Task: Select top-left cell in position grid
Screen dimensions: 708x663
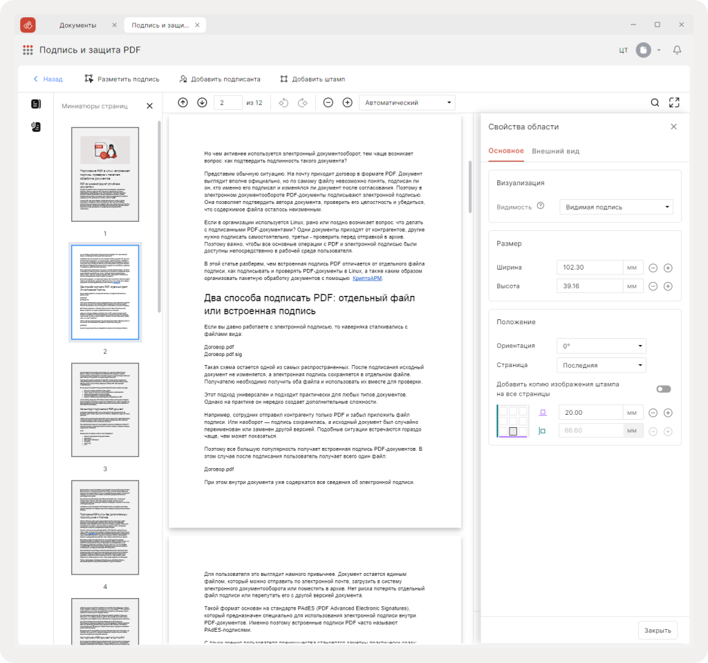Action: click(503, 411)
